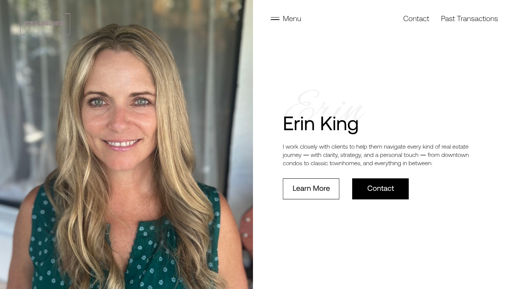The width and height of the screenshot is (515, 289).
Task: Click the 'Your Logo Here' placeholder logo
Action: pos(45,24)
